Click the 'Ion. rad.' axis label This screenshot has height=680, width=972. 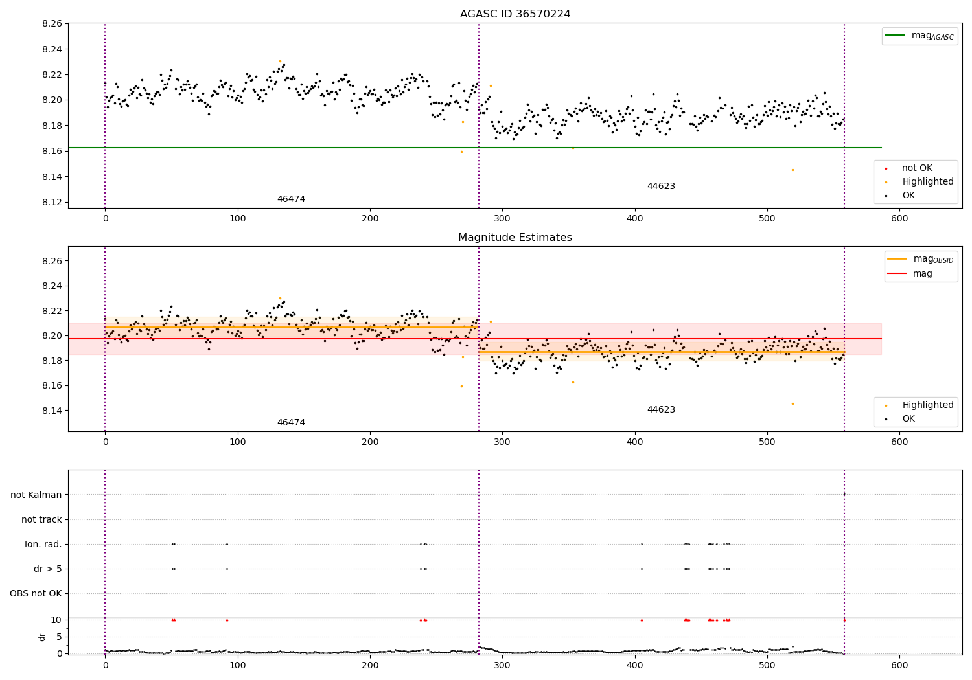[x=43, y=544]
